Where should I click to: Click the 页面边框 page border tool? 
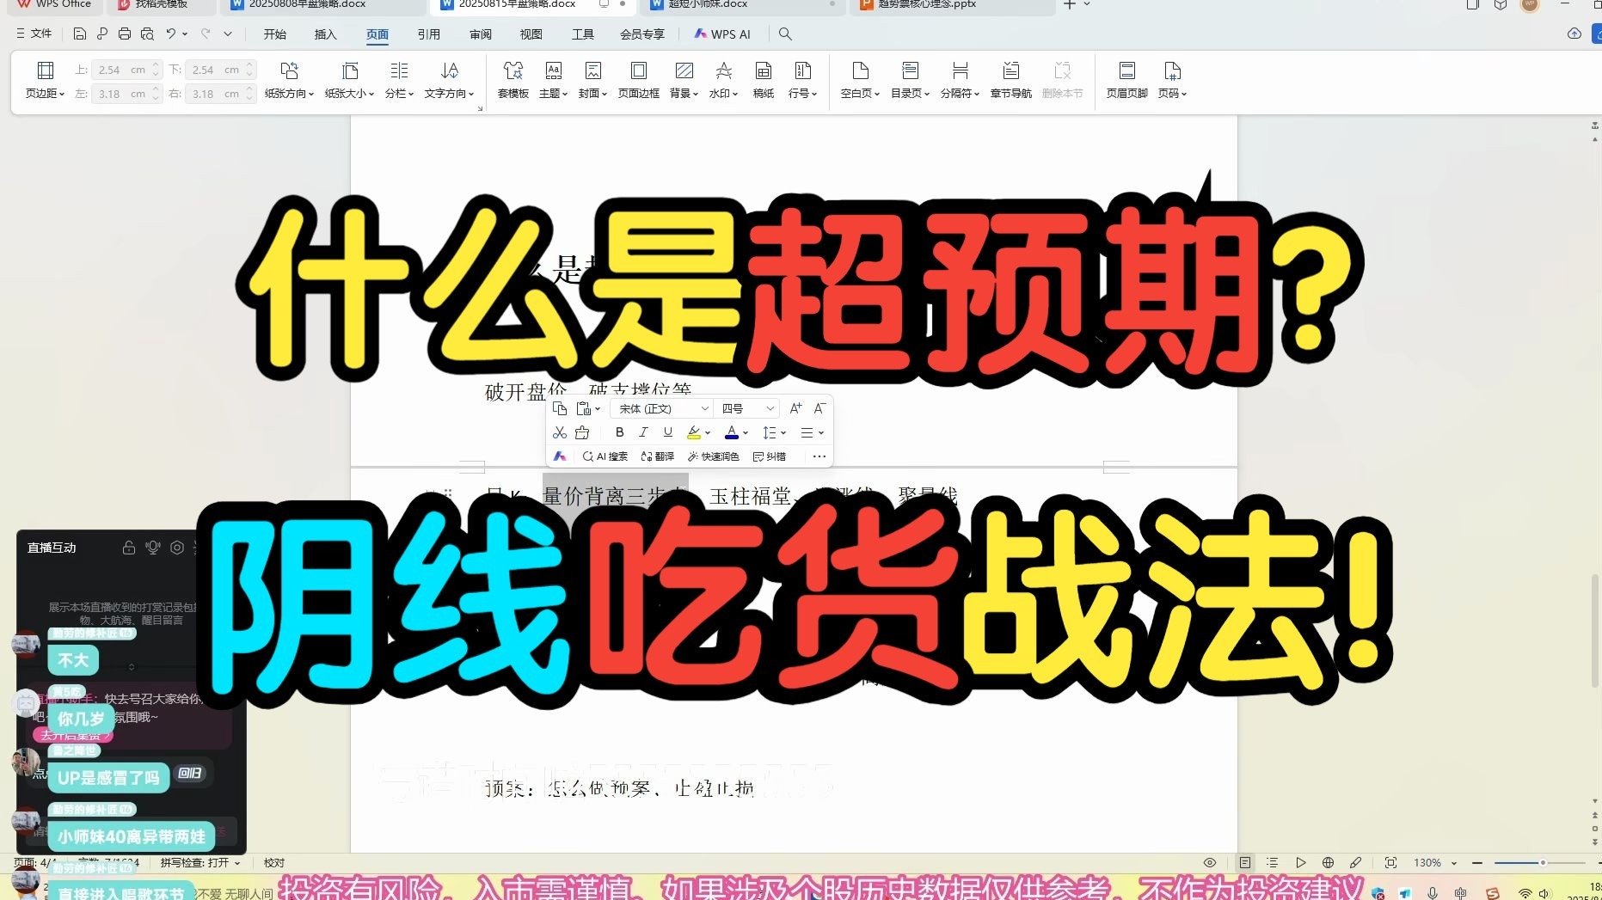[x=639, y=80]
